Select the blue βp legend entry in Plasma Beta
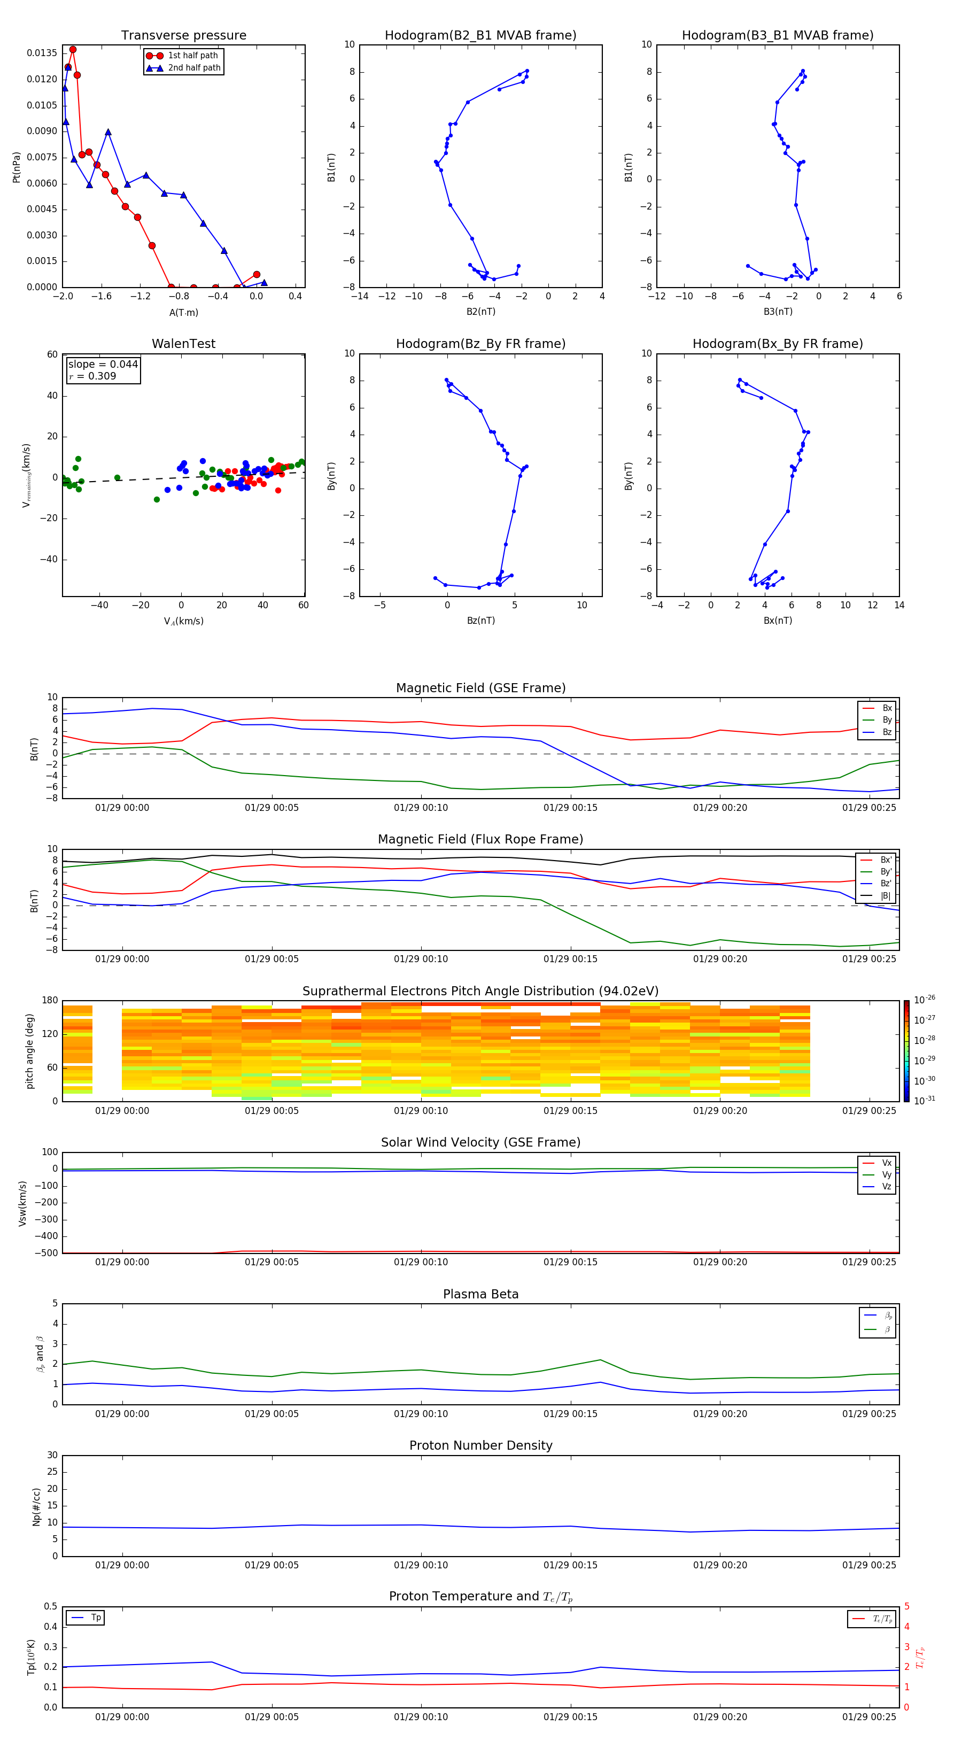Screen dimensions: 962x1764 [878, 1316]
